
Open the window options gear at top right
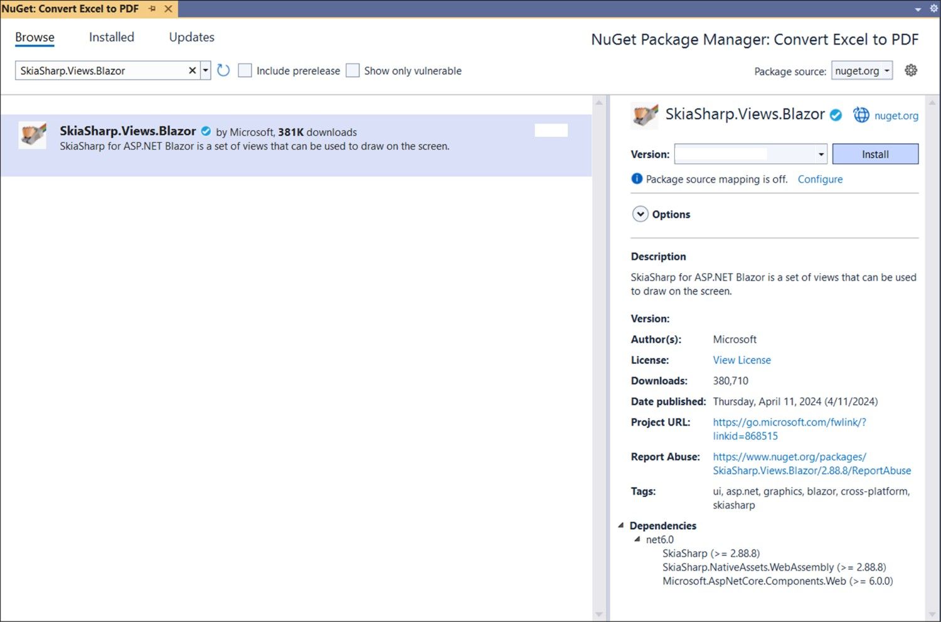(x=933, y=9)
